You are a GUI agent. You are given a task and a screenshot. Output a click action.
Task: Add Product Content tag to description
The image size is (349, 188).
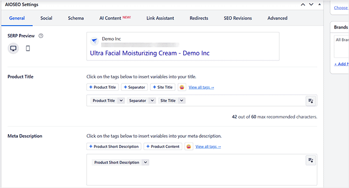click(163, 147)
